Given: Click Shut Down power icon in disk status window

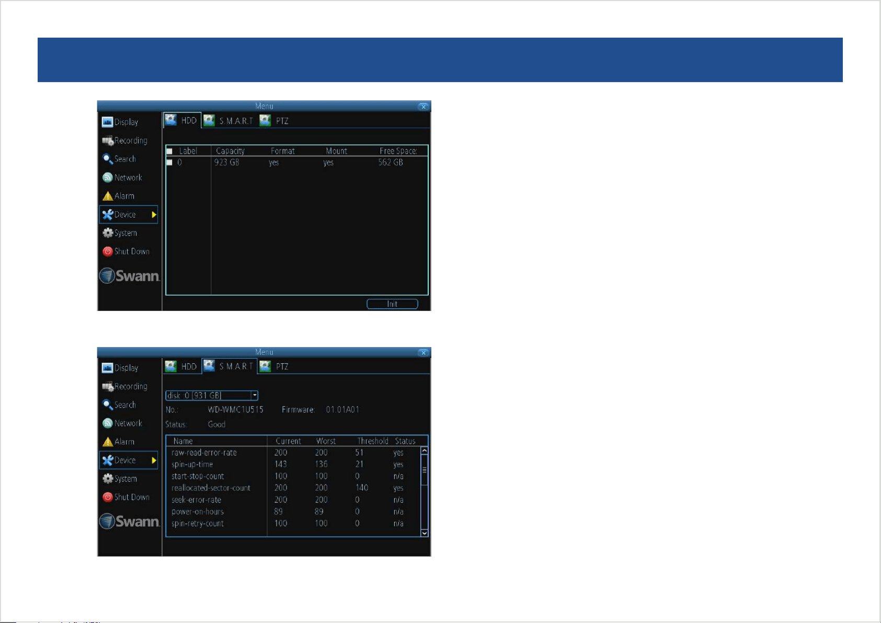Looking at the screenshot, I should (x=108, y=497).
